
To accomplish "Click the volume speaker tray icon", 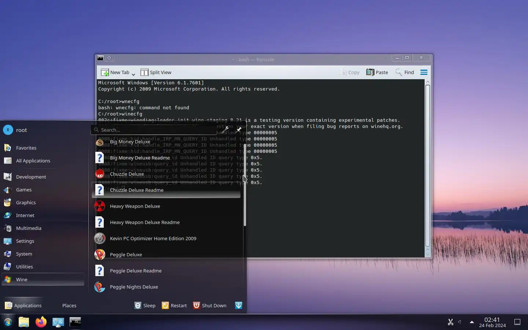I will coord(459,322).
